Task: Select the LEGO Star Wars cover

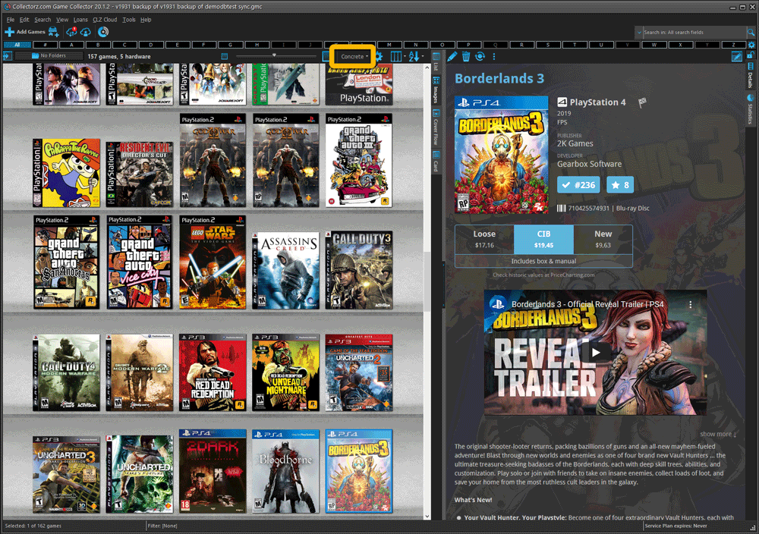Action: [213, 262]
